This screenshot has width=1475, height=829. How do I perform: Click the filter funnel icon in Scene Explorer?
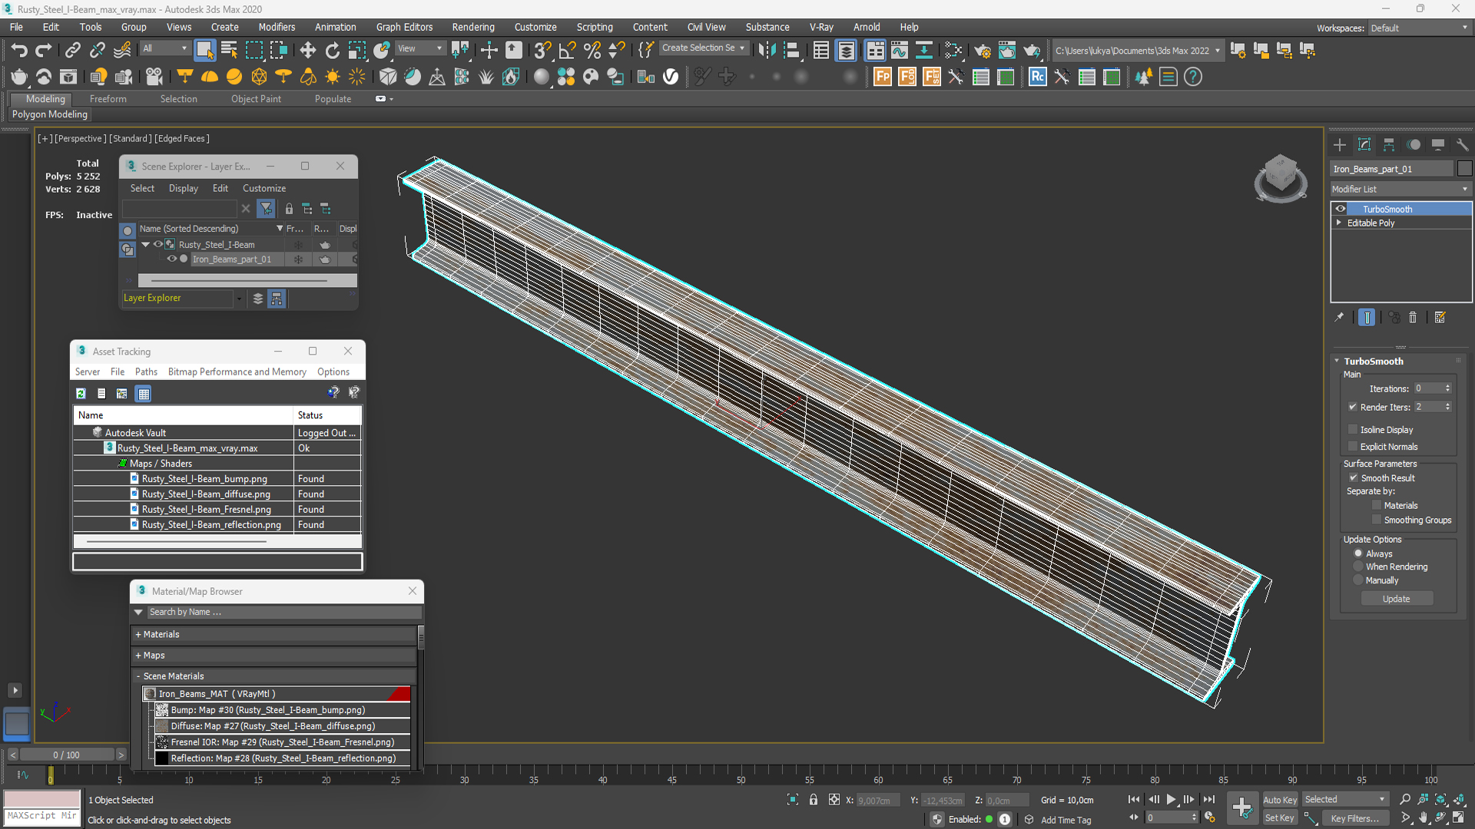tap(266, 209)
